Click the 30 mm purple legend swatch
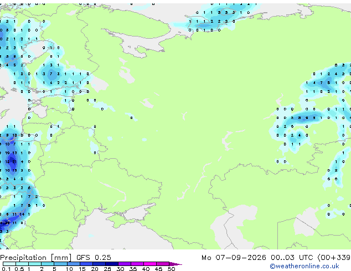351x271 pixels. point(125,264)
